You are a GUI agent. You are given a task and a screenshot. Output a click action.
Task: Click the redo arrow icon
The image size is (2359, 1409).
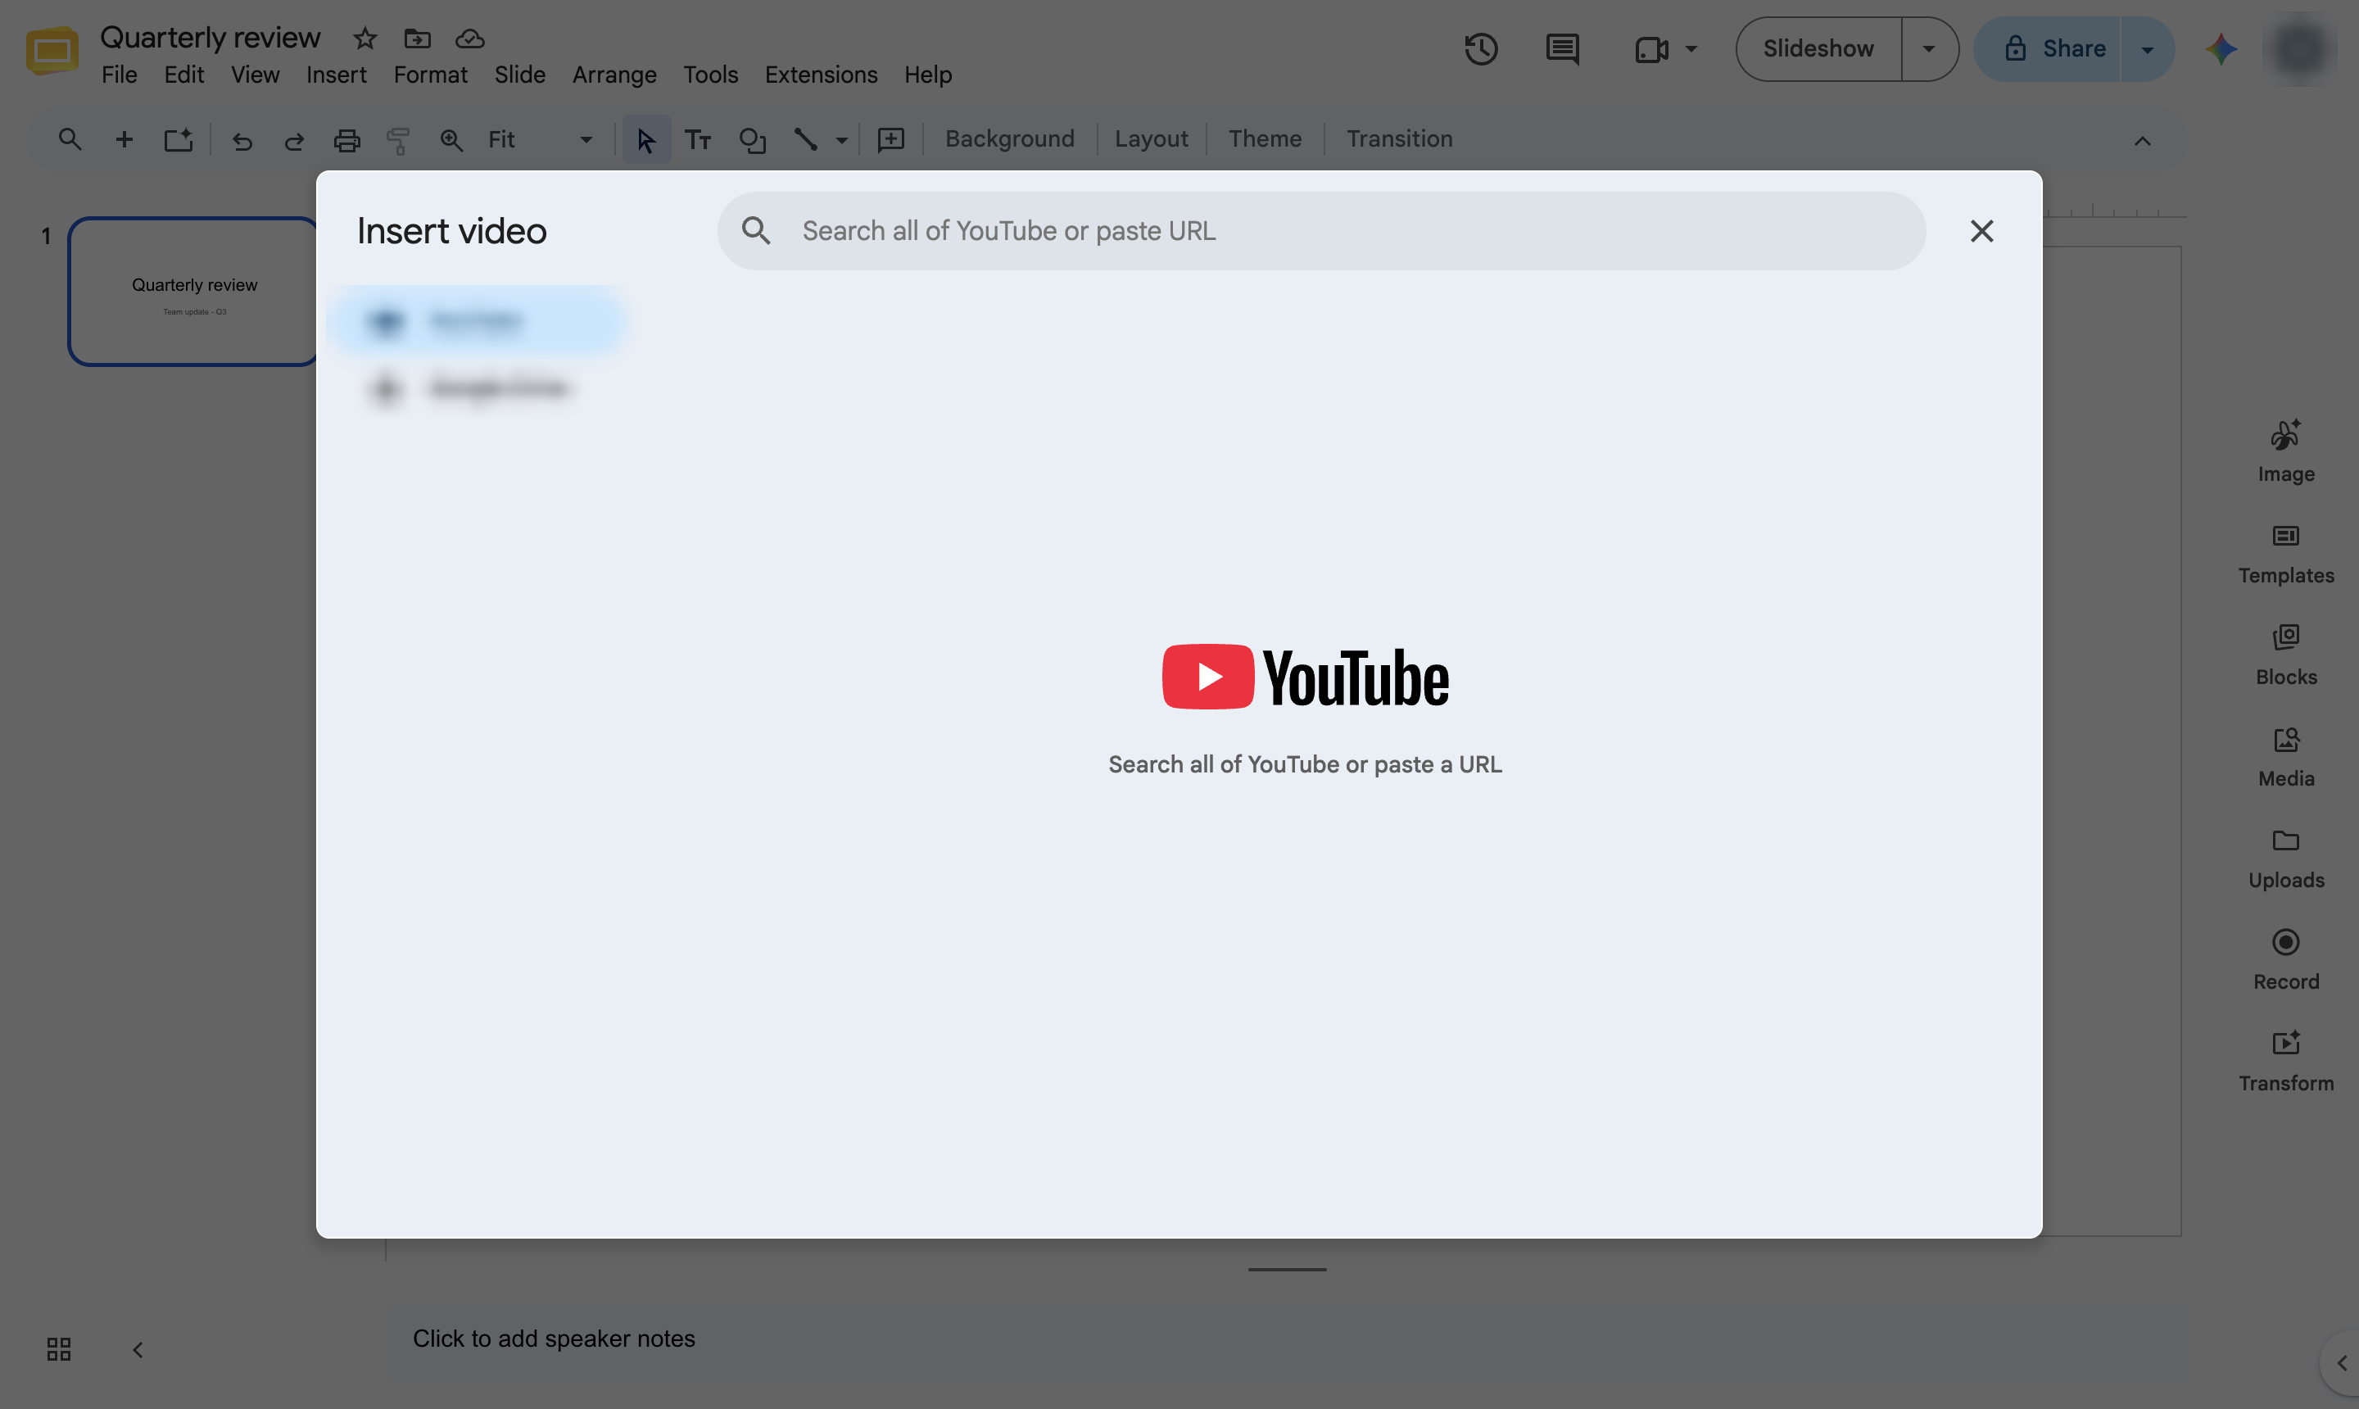(x=294, y=141)
